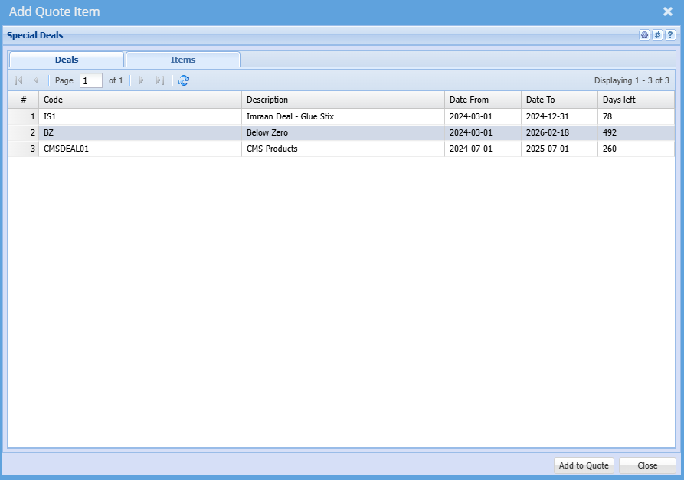Image resolution: width=684 pixels, height=480 pixels.
Task: Click the # column header
Action: click(x=24, y=100)
